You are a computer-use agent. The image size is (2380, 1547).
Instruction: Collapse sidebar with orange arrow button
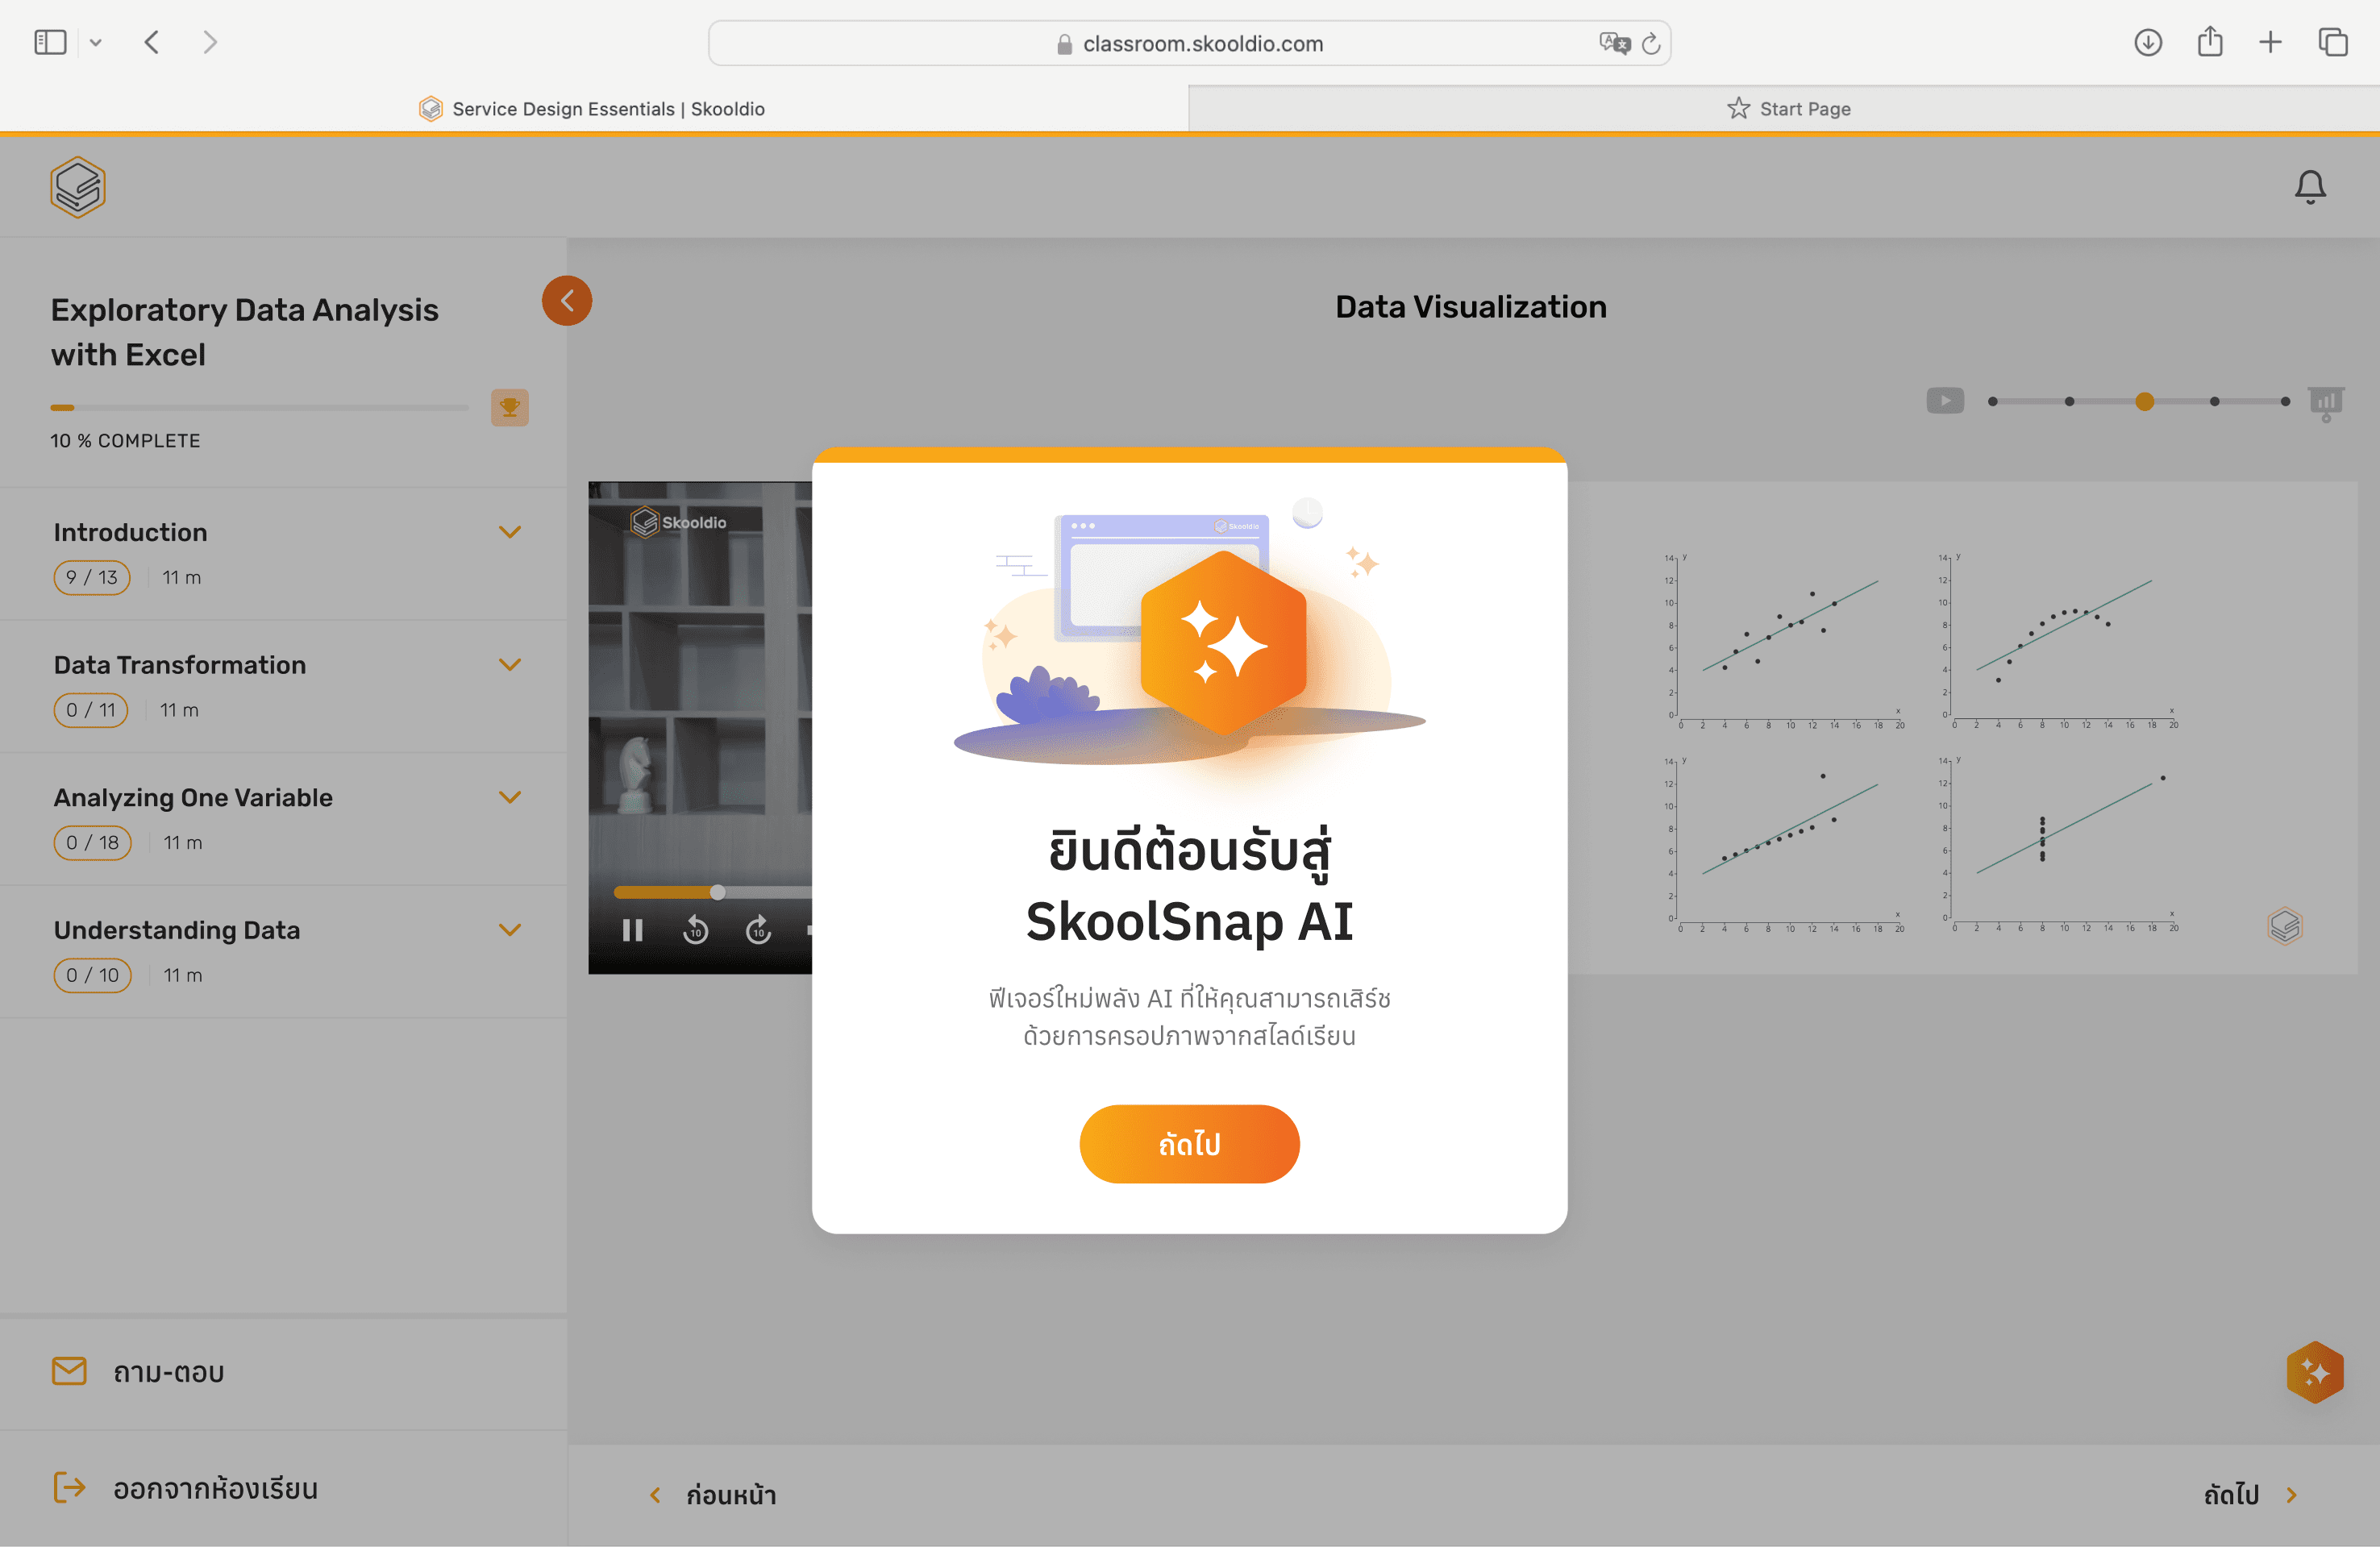point(567,301)
